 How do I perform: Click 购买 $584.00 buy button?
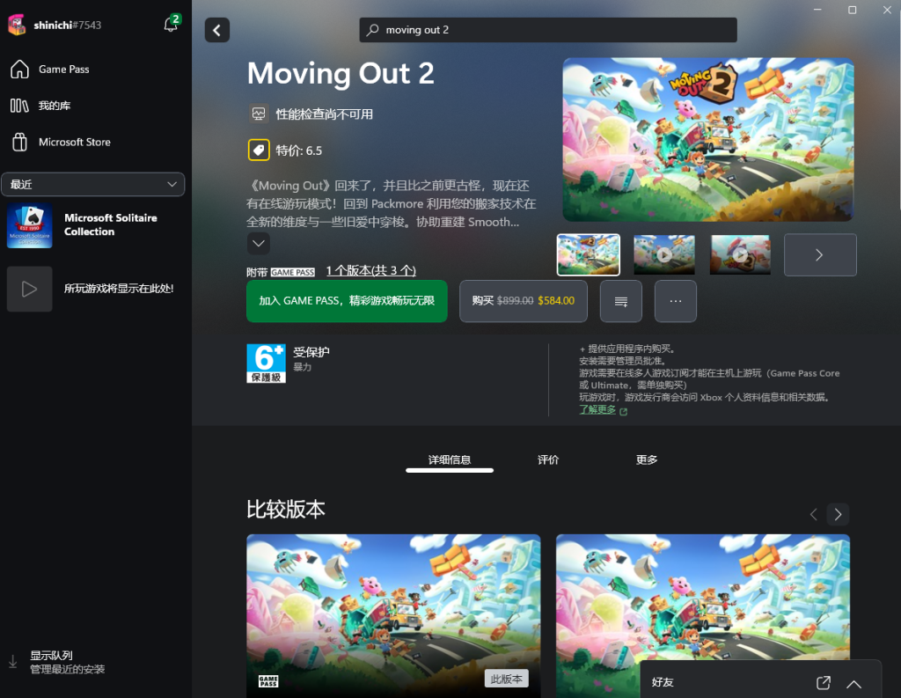[523, 301]
